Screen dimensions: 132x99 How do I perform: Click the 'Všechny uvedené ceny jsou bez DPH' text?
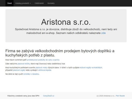(23, 96)
